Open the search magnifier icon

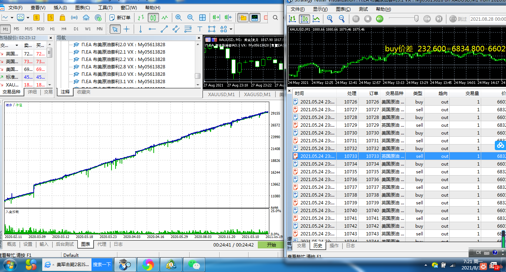[x=276, y=17]
